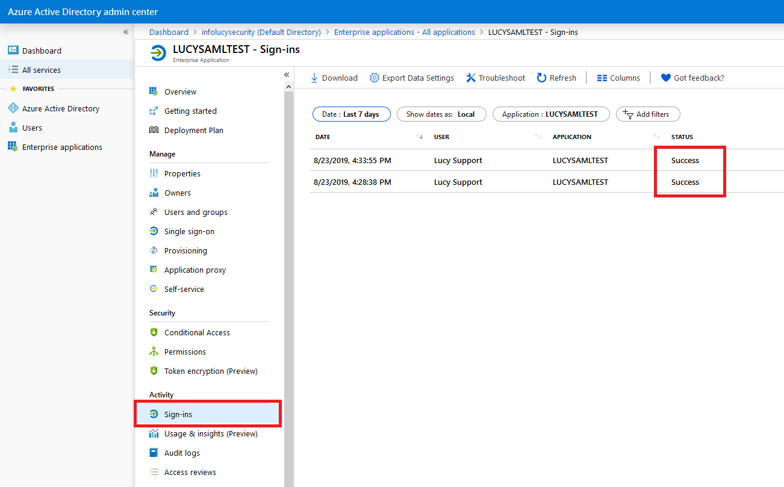Open the 4:28:38 PM sign-in row

tap(547, 182)
